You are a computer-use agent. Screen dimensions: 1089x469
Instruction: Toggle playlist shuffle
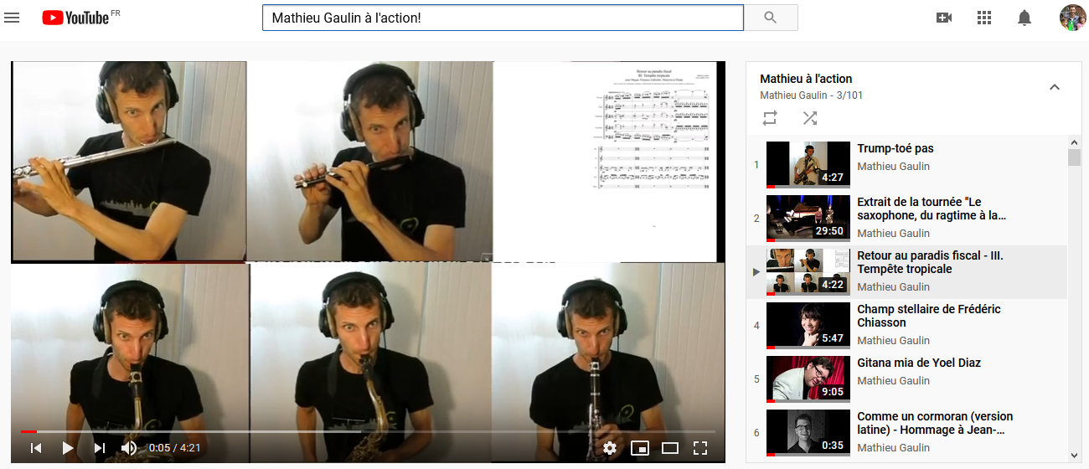(x=810, y=118)
